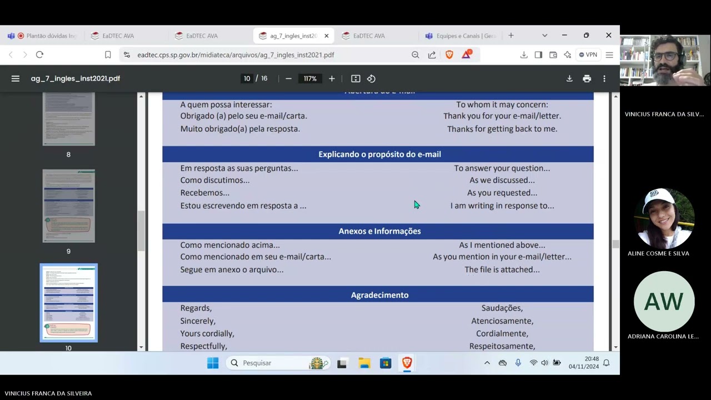Bookmark this page
Image resolution: width=711 pixels, height=400 pixels.
tap(108, 54)
